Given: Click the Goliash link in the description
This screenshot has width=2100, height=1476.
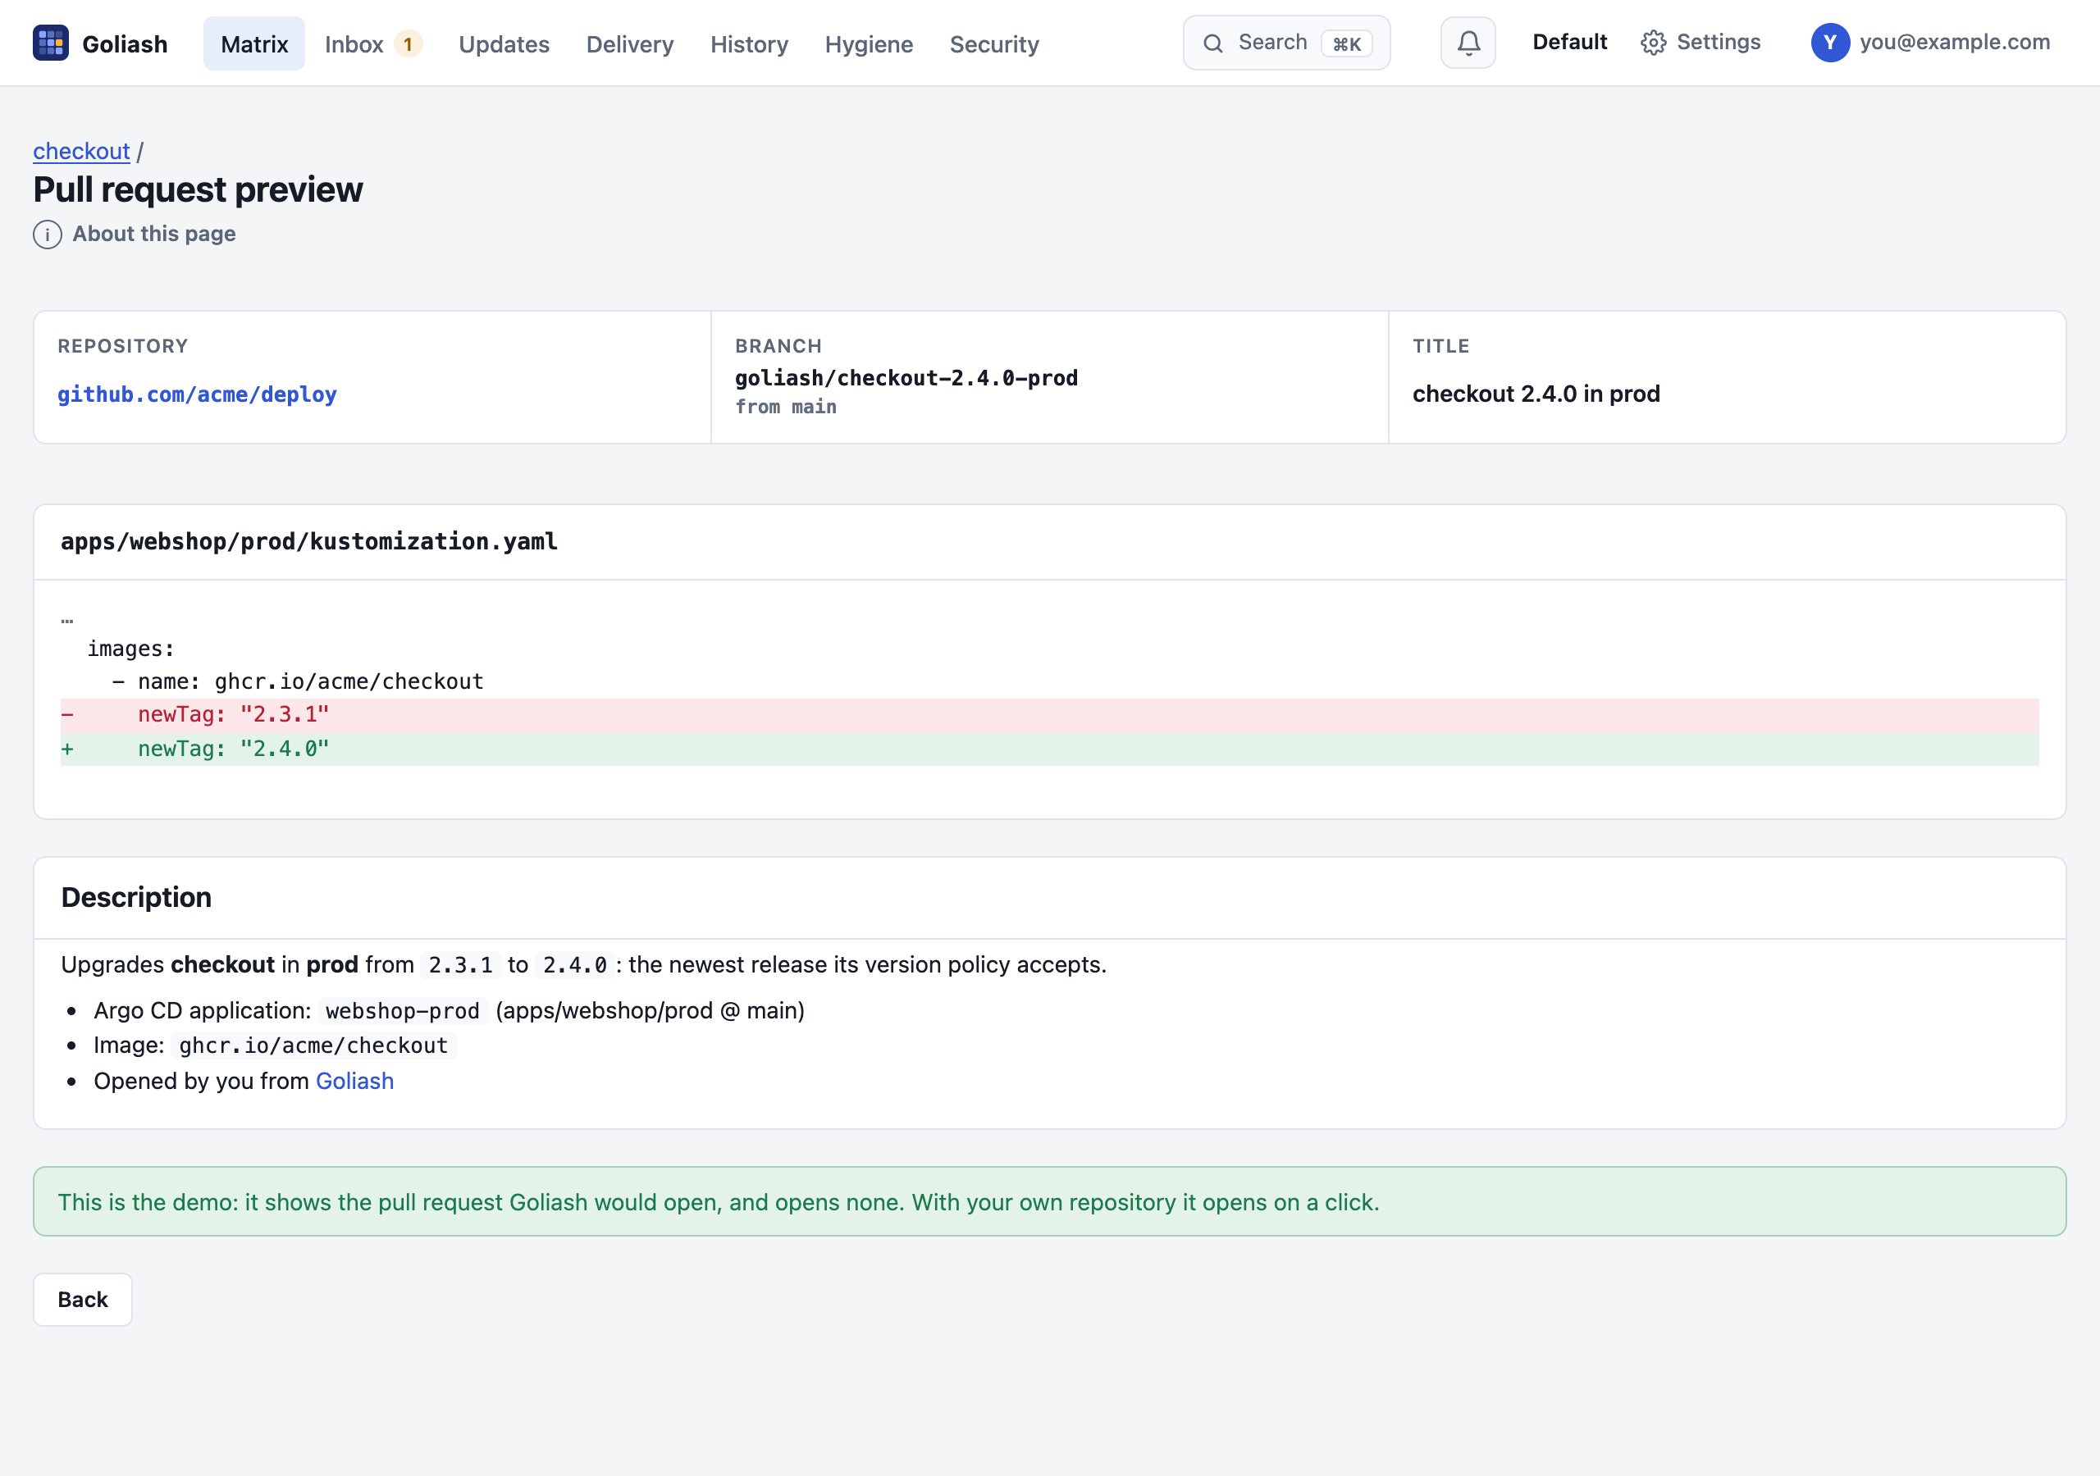Looking at the screenshot, I should 355,1081.
